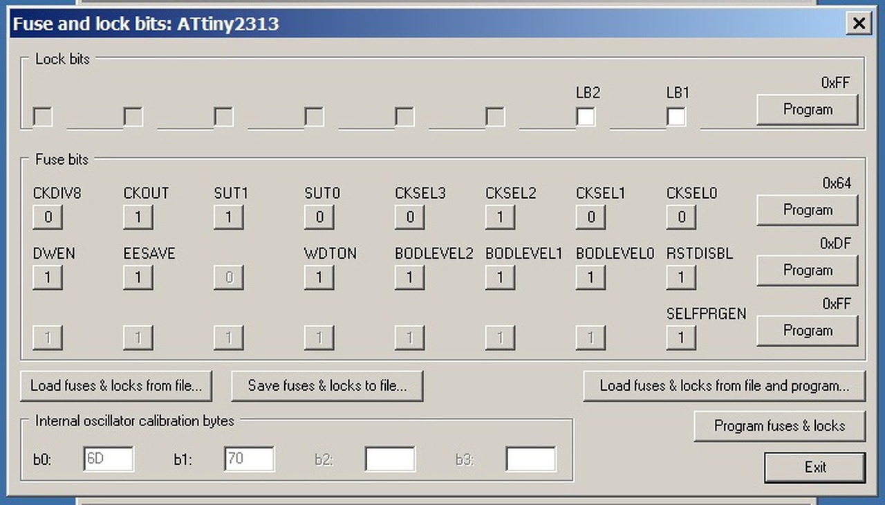885x505 pixels.
Task: Click the b2 calibration byte field
Action: coord(390,459)
